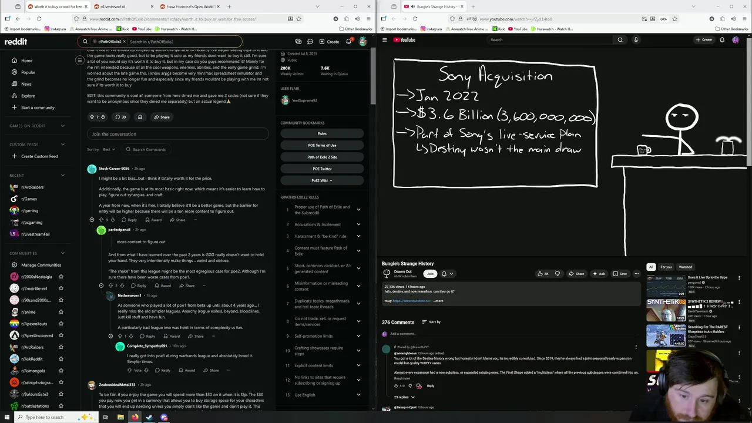Screen dimensions: 752x423
Task: Favorite r/Asmongold community star
Action: (x=61, y=371)
